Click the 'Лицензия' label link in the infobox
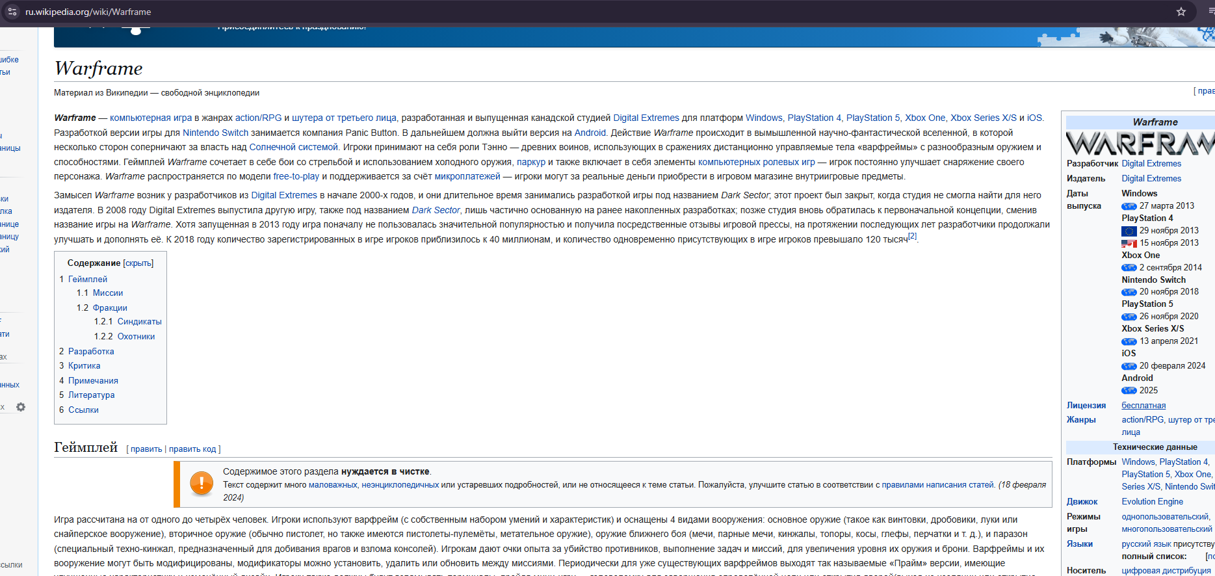 (1086, 406)
